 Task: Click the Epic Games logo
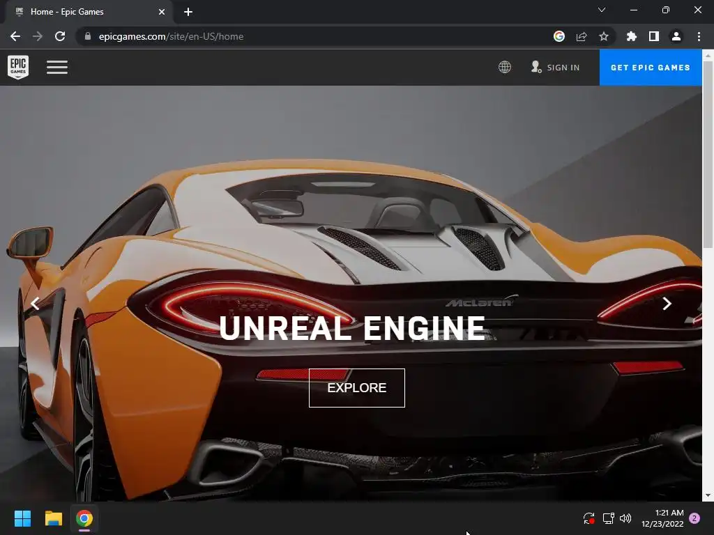coord(18,67)
